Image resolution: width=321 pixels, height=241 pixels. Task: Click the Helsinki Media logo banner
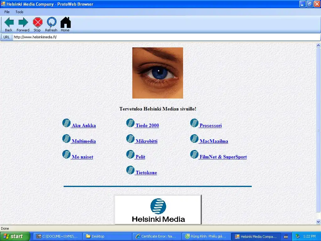(x=158, y=210)
